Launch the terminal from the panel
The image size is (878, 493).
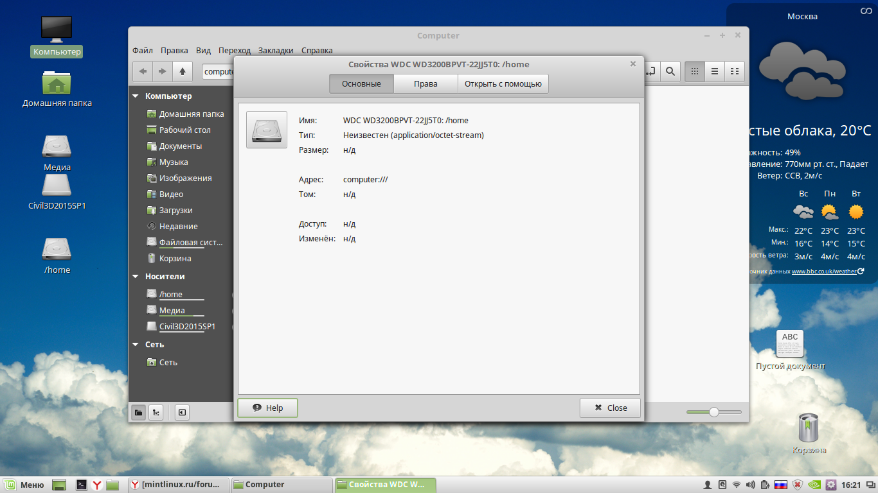pyautogui.click(x=82, y=485)
